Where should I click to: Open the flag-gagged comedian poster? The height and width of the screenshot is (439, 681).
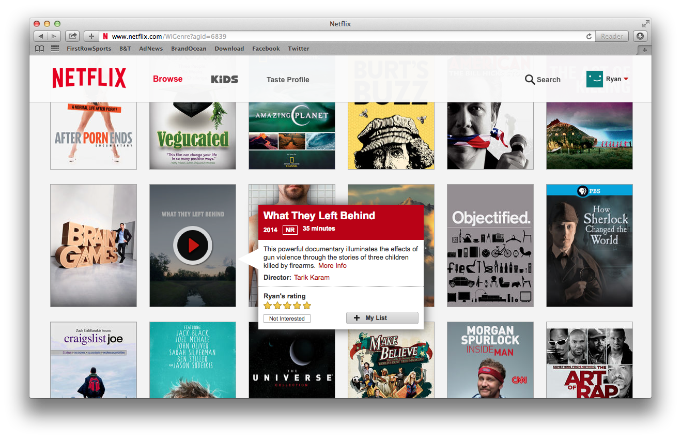click(x=490, y=135)
